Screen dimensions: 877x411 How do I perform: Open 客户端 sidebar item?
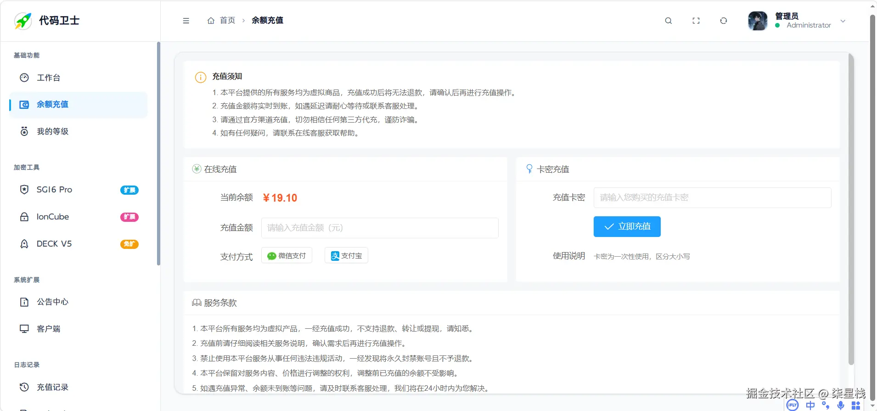point(79,329)
